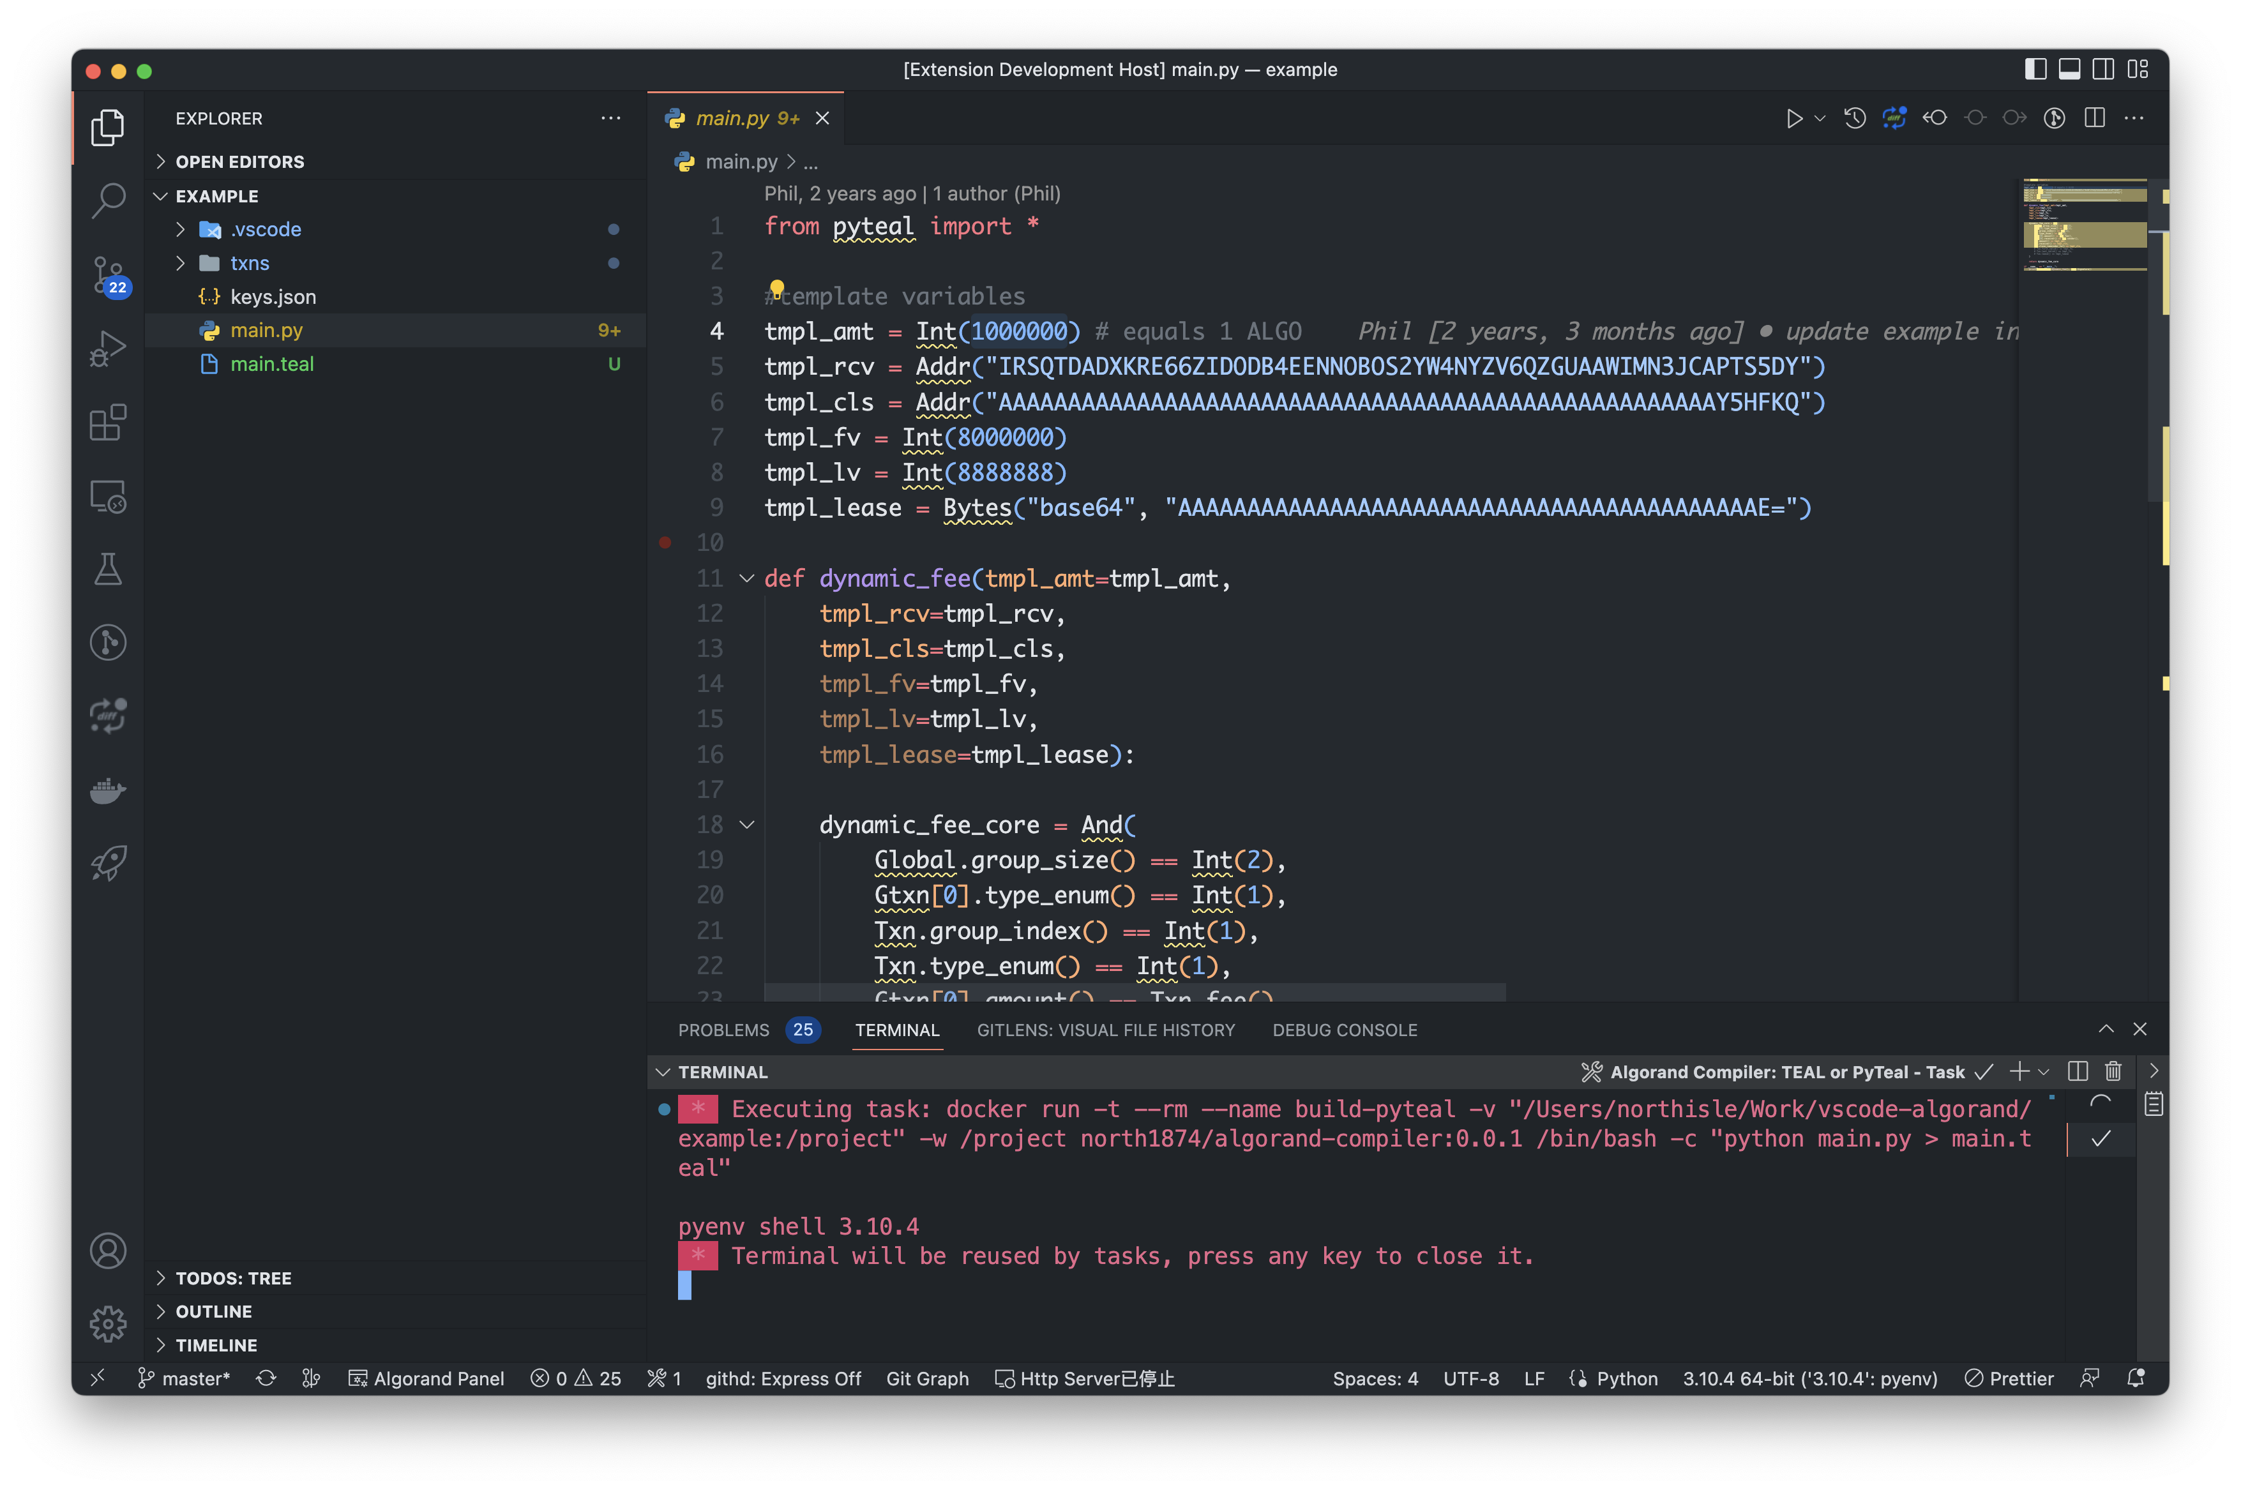Toggle primary side bar layout button

(x=2035, y=70)
